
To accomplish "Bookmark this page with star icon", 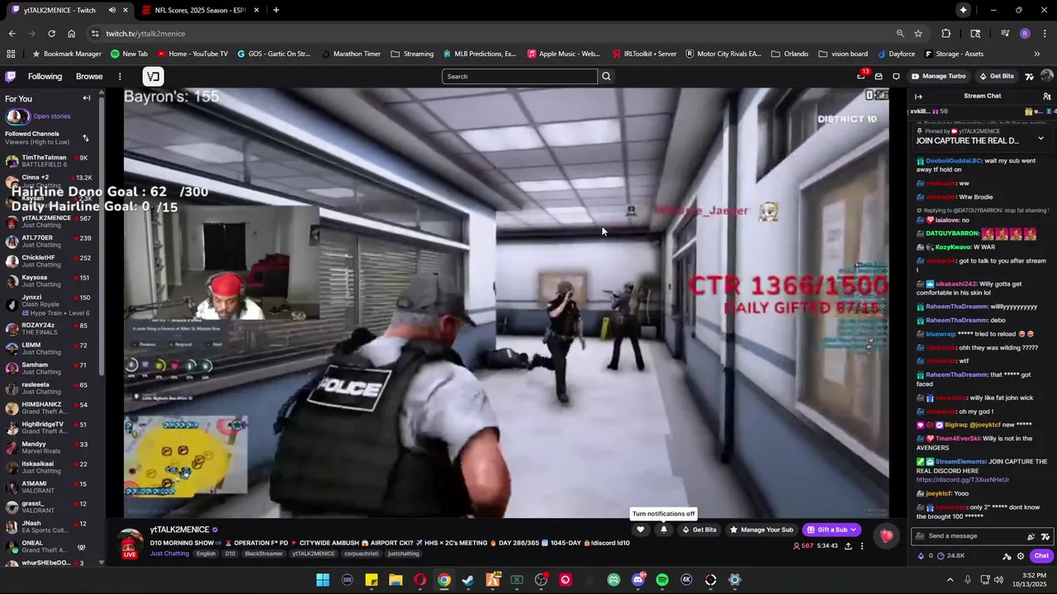I will 918,34.
